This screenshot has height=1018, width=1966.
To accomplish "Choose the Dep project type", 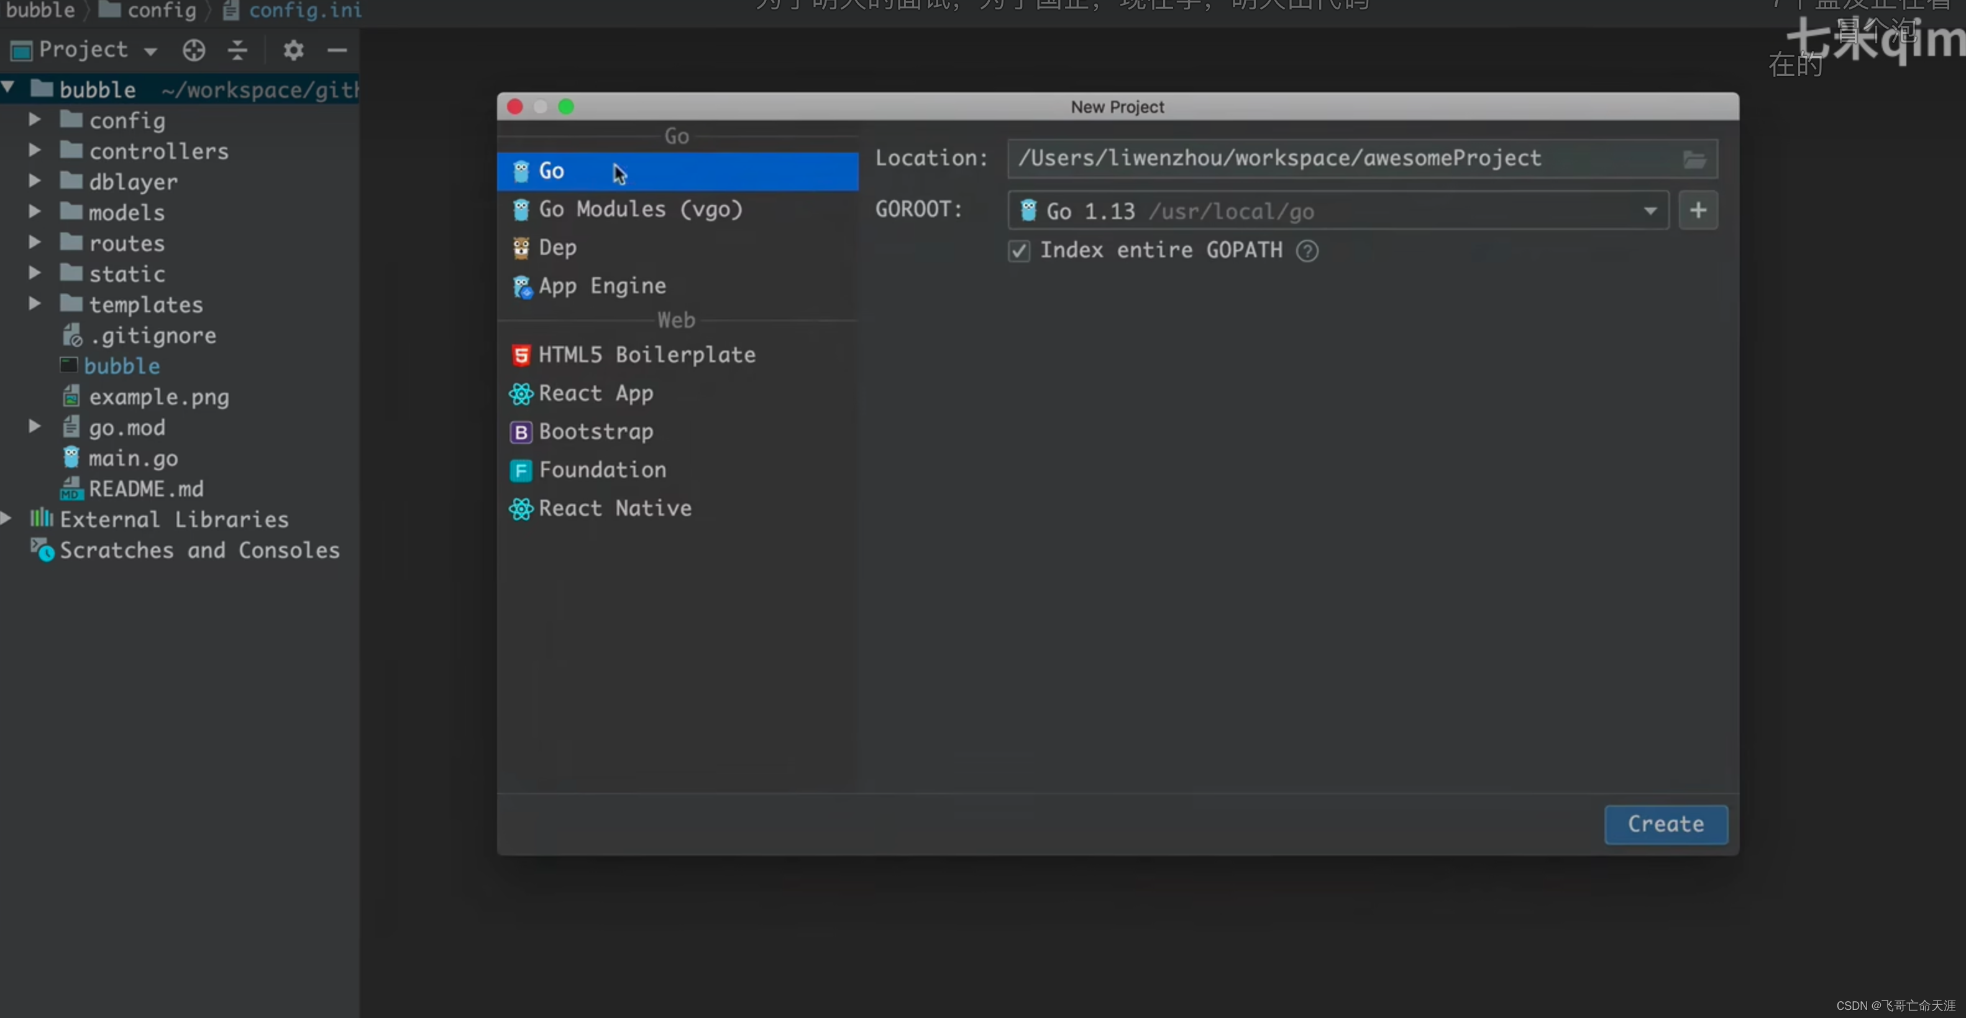I will pos(677,247).
